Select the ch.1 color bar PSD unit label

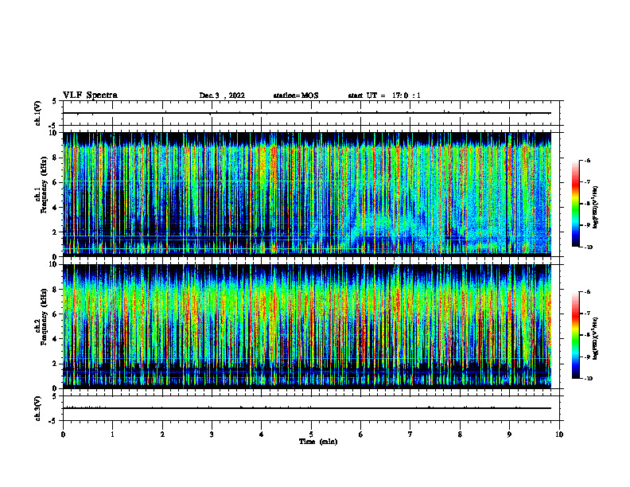[x=596, y=208]
